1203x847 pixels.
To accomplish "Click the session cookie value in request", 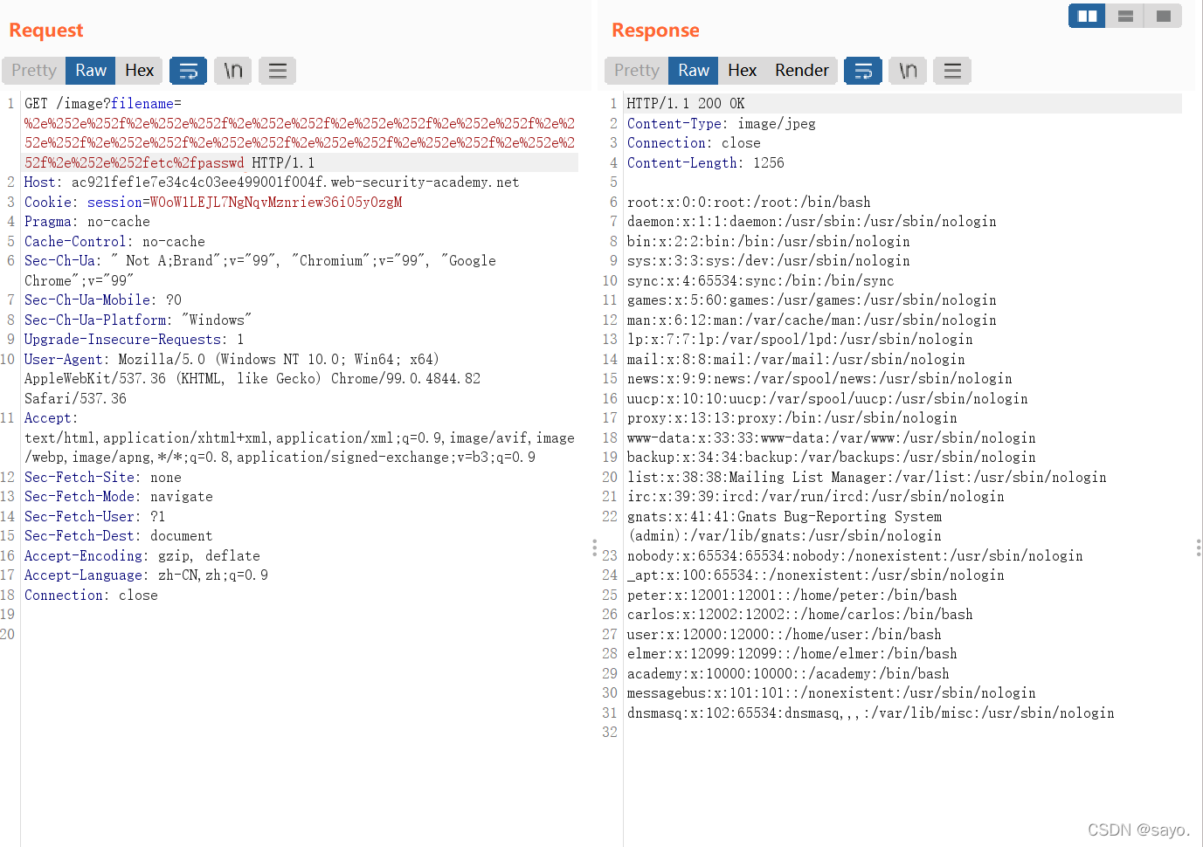I will [x=276, y=202].
